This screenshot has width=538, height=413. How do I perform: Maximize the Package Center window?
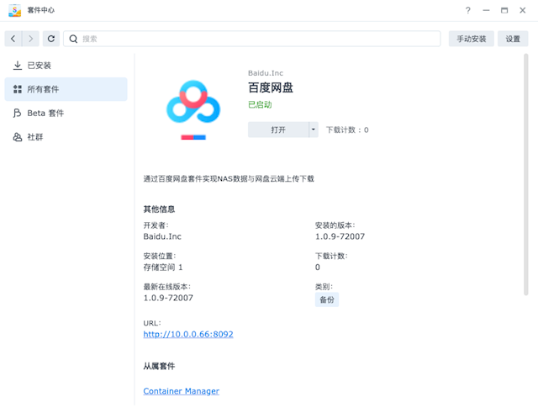click(504, 10)
